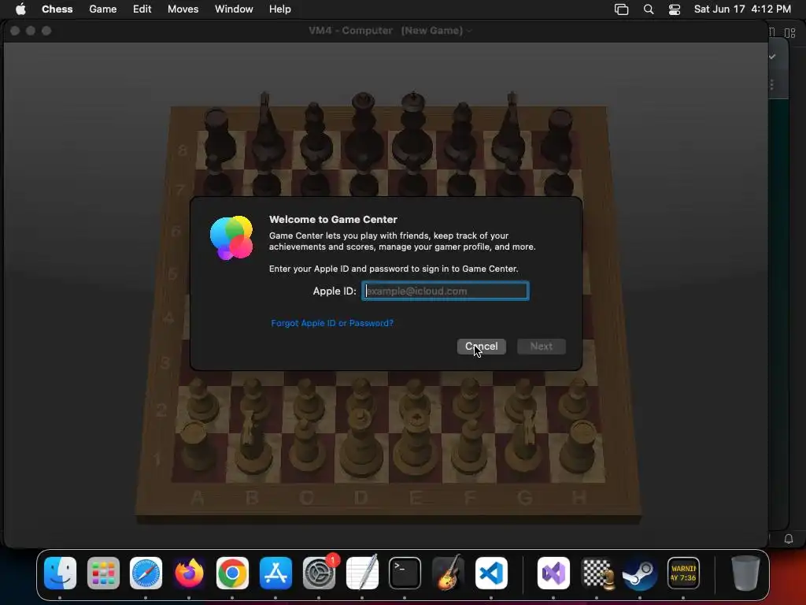
Task: Select the white queen on D1
Action: tap(362, 443)
